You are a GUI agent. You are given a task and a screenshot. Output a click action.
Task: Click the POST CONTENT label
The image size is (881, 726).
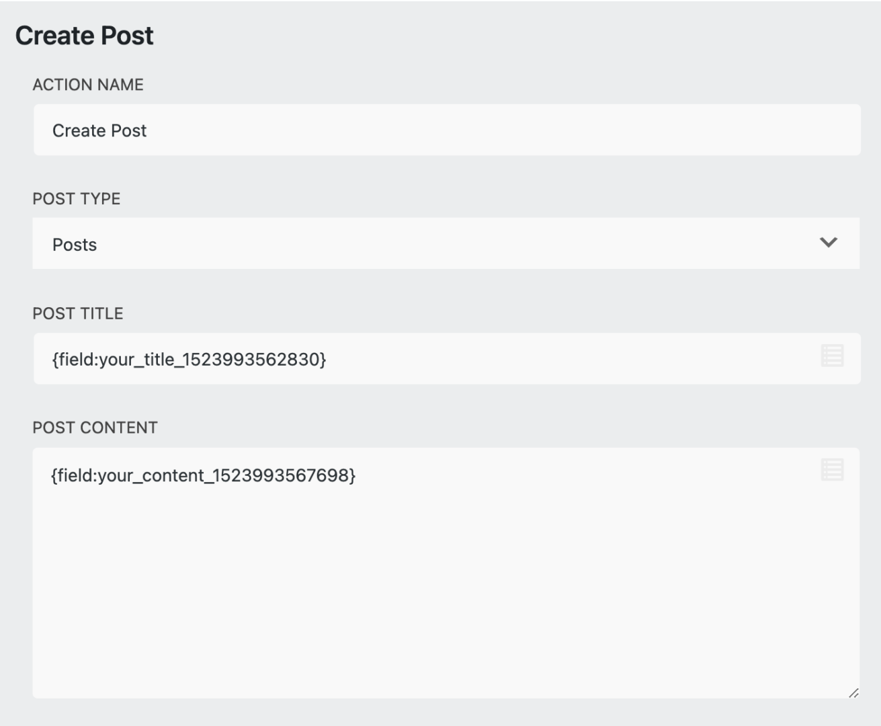point(93,426)
